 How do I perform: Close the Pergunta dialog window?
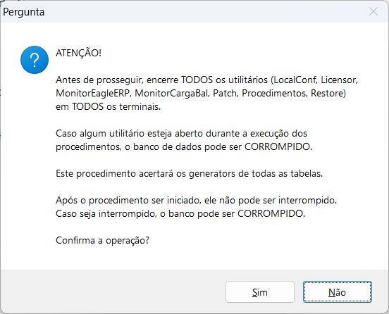click(373, 11)
